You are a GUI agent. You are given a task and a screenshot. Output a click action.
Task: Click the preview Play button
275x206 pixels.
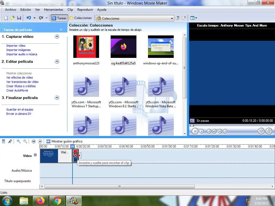195,131
